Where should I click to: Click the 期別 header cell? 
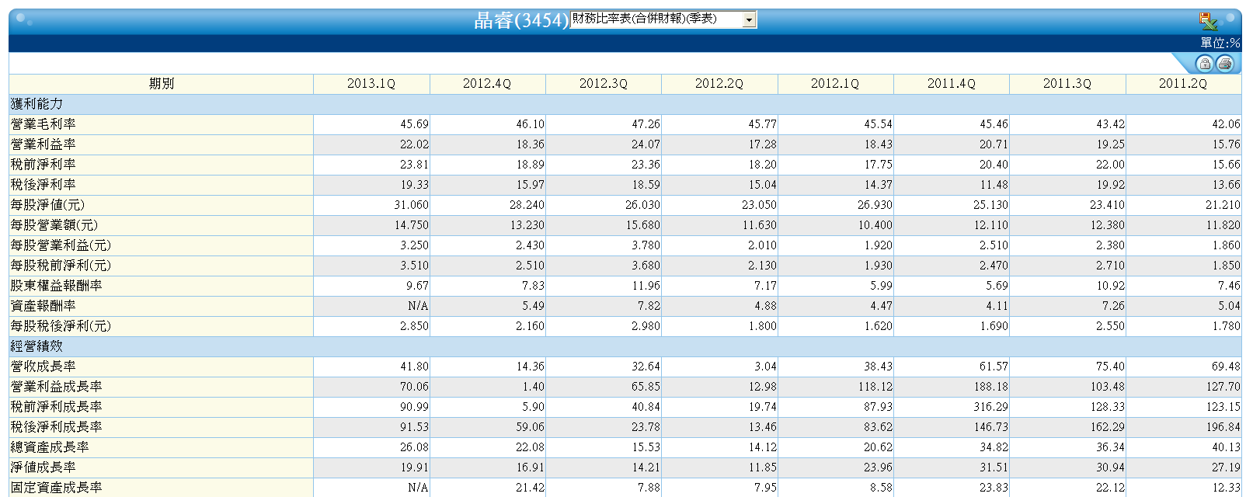tap(162, 84)
